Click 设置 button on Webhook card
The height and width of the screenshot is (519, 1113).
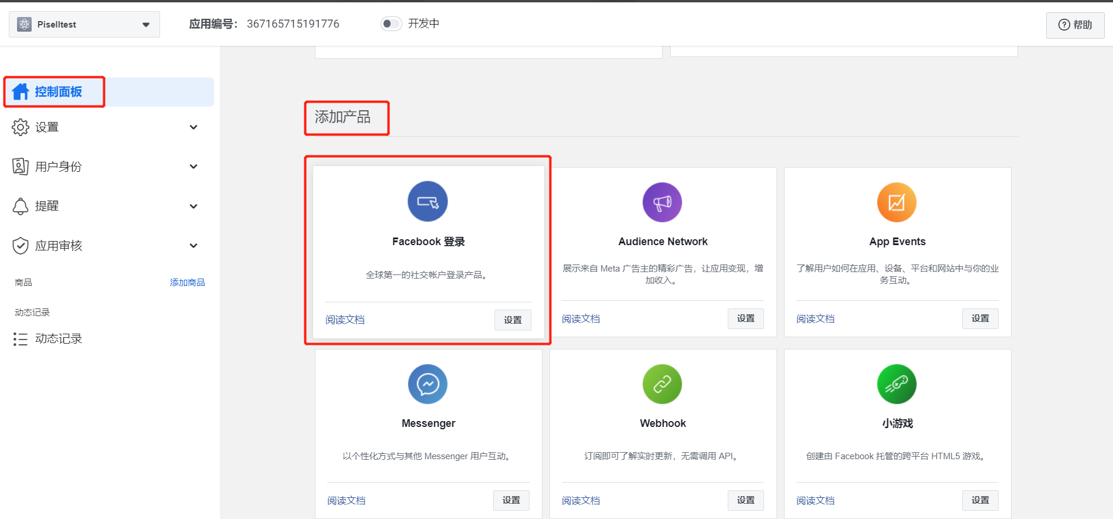(746, 500)
